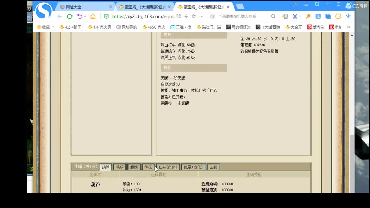Screen dimensions: 370x208
Task: Open the orange chat-face toolbar icon
Action: [x=338, y=16]
